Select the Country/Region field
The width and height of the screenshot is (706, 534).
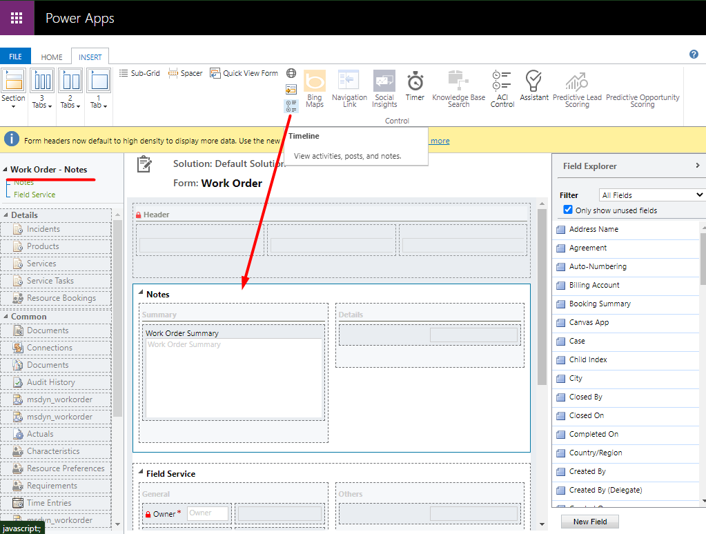click(x=626, y=453)
